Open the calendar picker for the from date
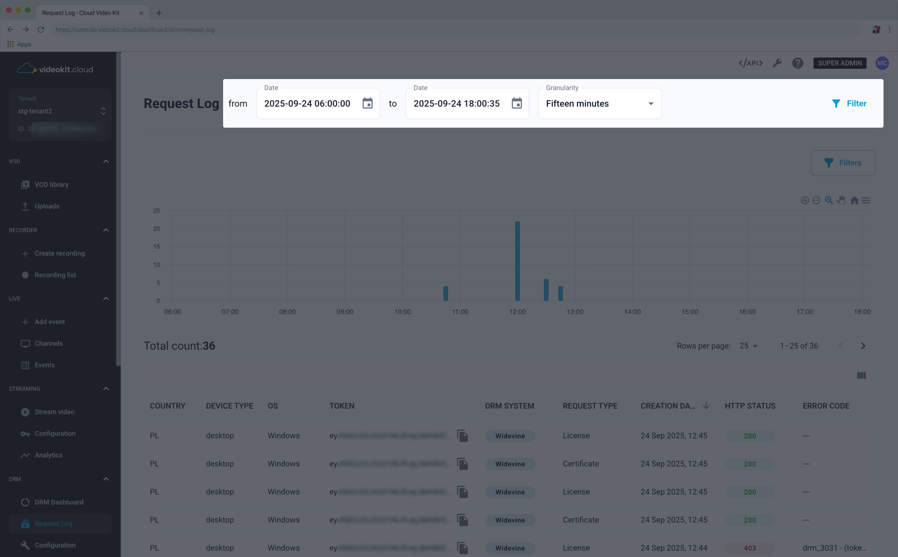898x557 pixels. [368, 103]
